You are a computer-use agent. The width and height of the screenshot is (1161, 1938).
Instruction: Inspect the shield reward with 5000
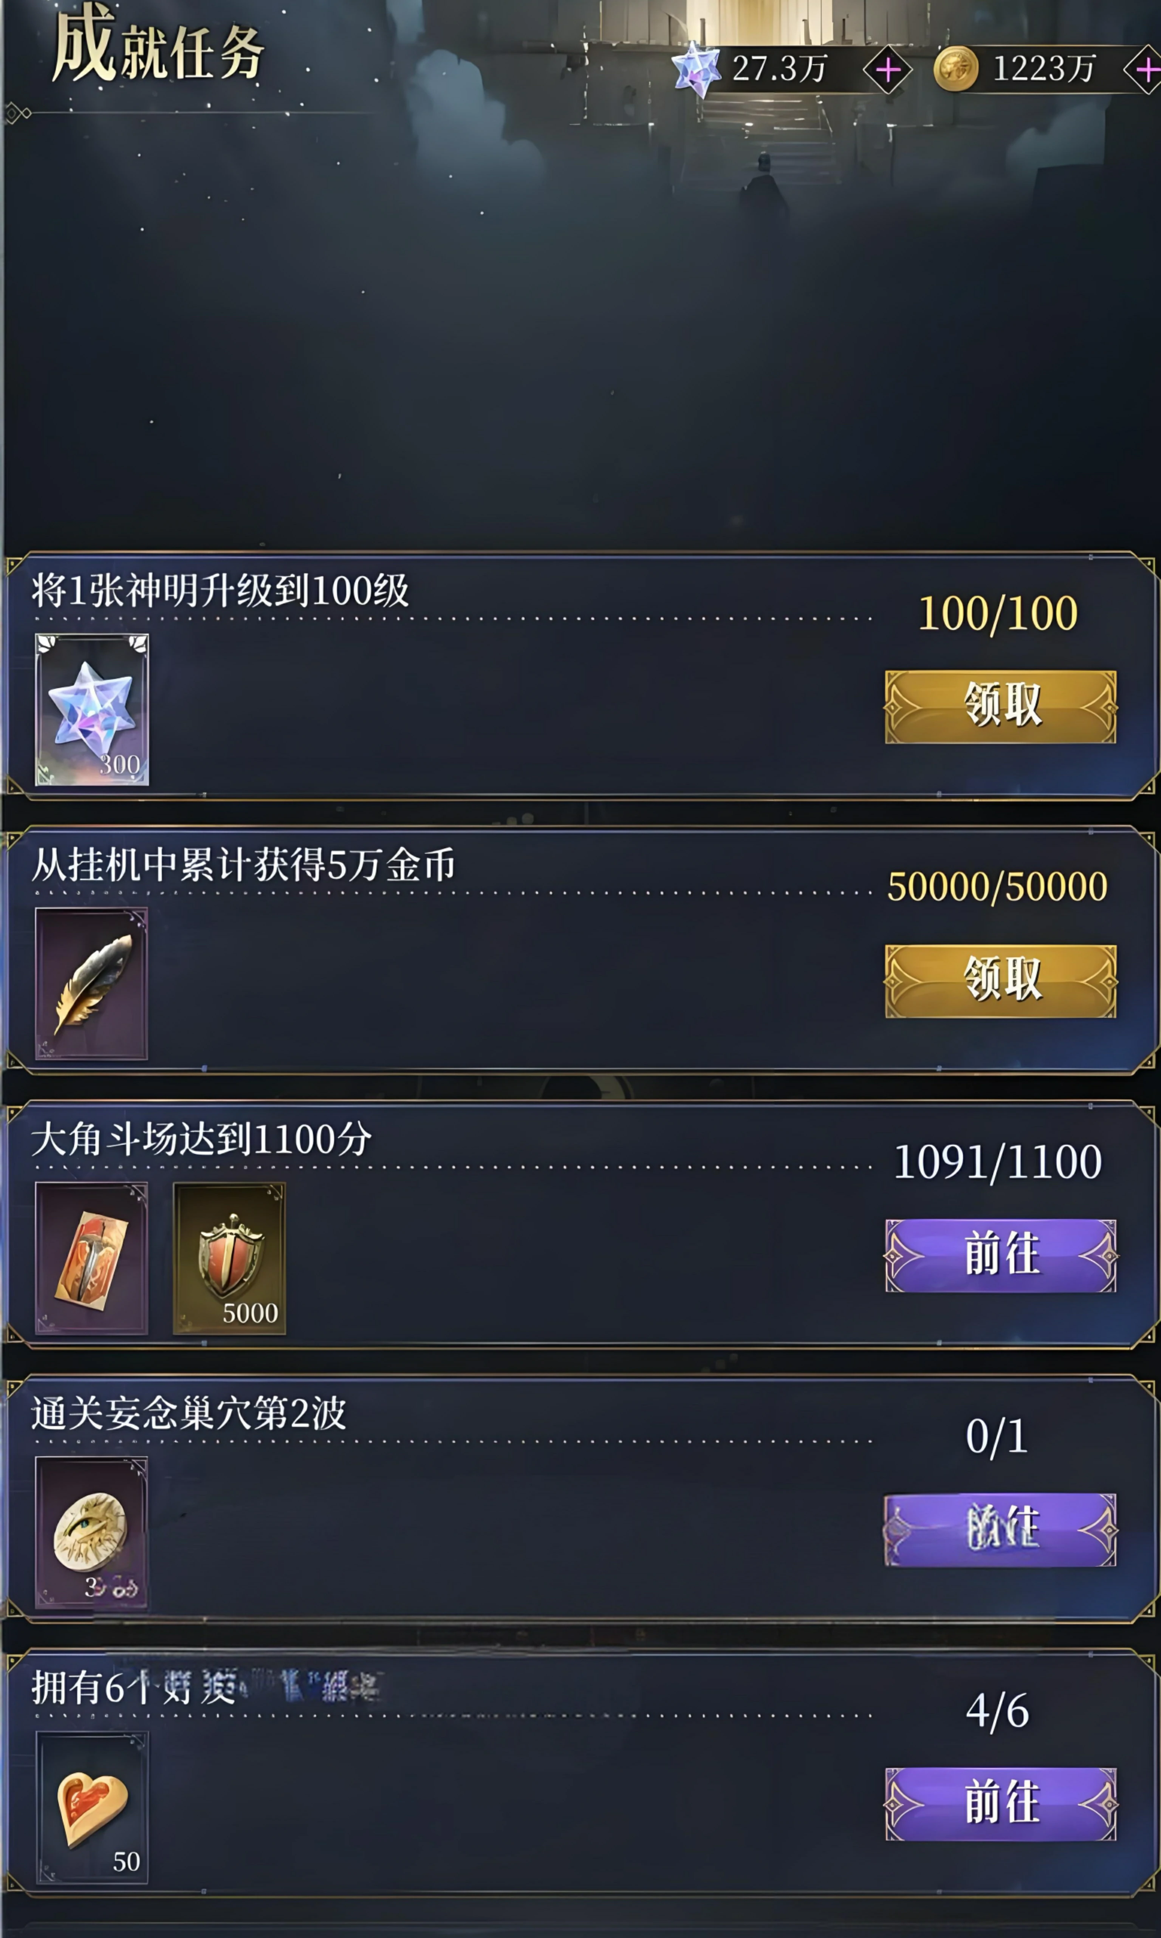pyautogui.click(x=229, y=1259)
